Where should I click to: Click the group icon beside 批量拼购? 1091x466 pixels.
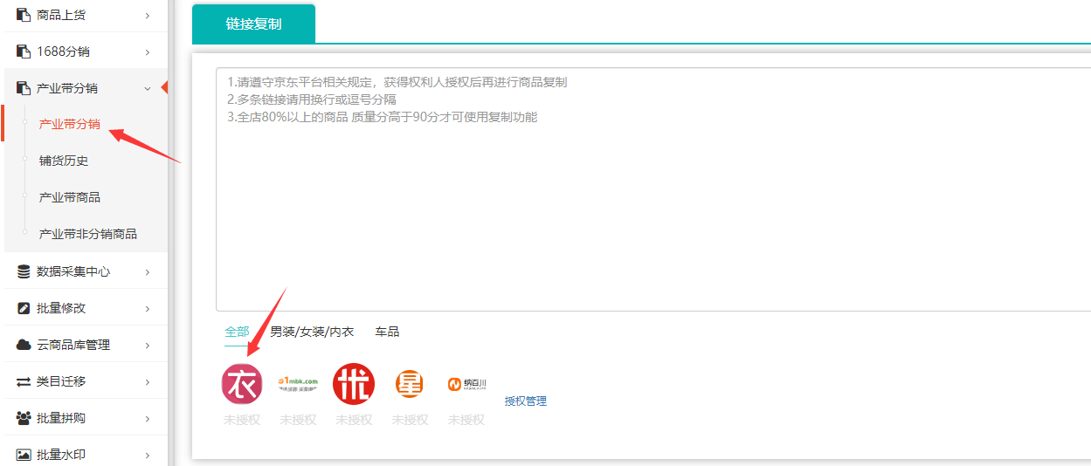coord(24,418)
